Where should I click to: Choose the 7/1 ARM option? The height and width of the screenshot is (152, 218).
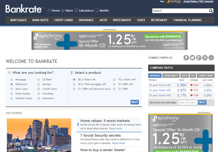tap(114, 89)
